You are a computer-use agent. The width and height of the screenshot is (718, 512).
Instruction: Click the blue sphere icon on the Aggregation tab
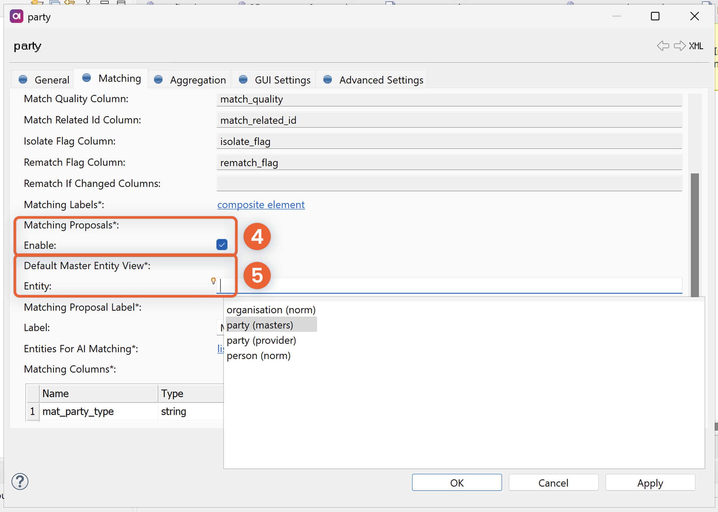158,80
